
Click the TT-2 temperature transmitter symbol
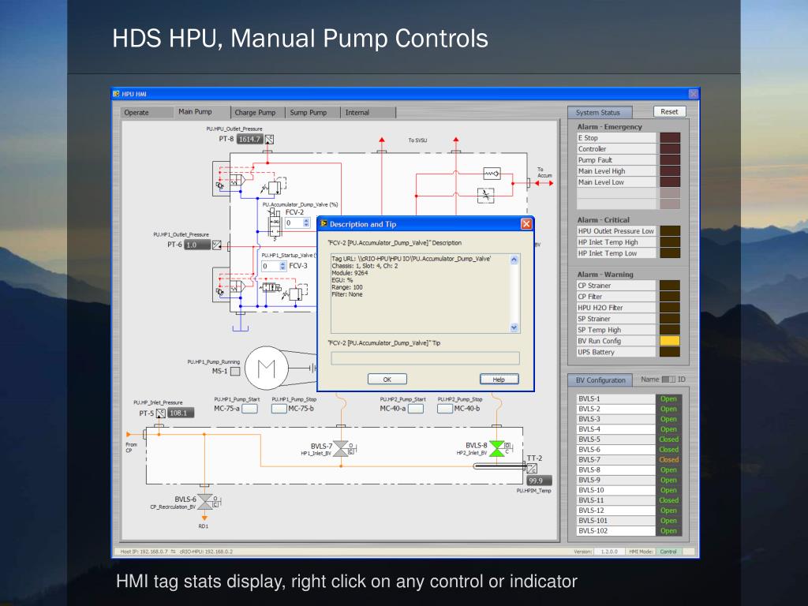click(533, 469)
